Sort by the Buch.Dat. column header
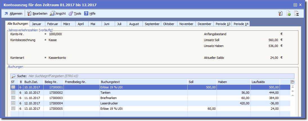 click(33, 82)
